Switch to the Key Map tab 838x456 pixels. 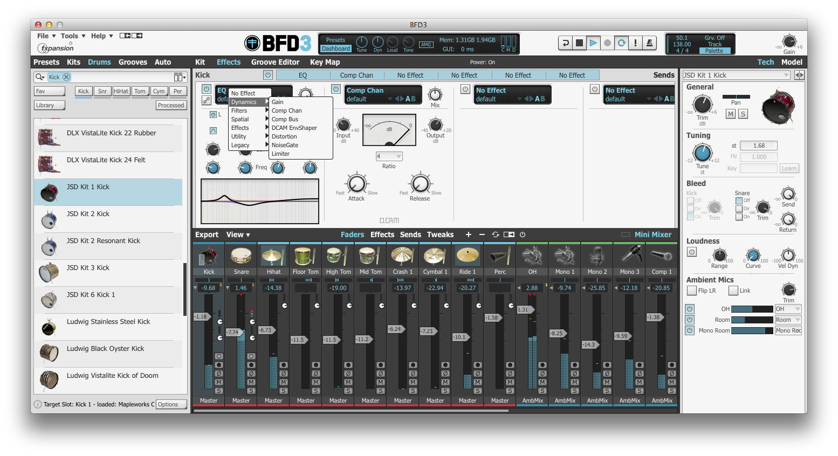pyautogui.click(x=325, y=62)
